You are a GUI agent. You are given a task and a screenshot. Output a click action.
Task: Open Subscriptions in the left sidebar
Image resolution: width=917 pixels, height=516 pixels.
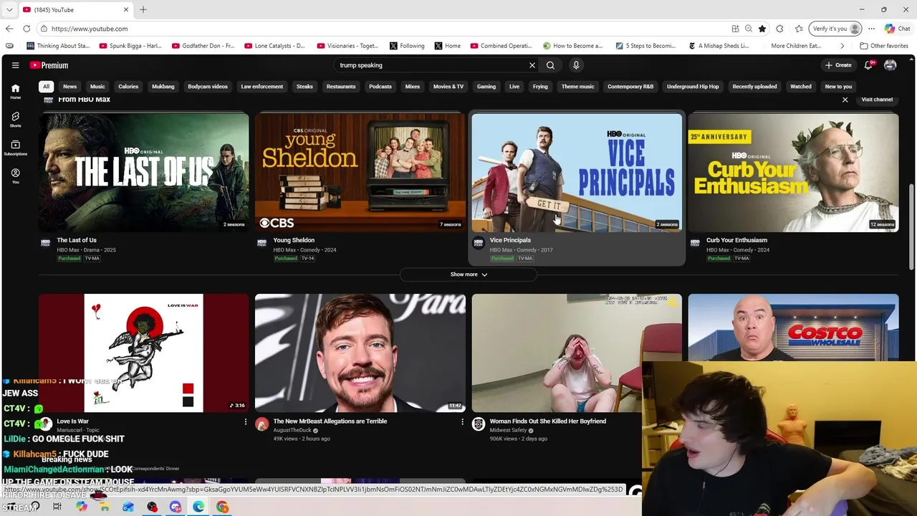[15, 148]
